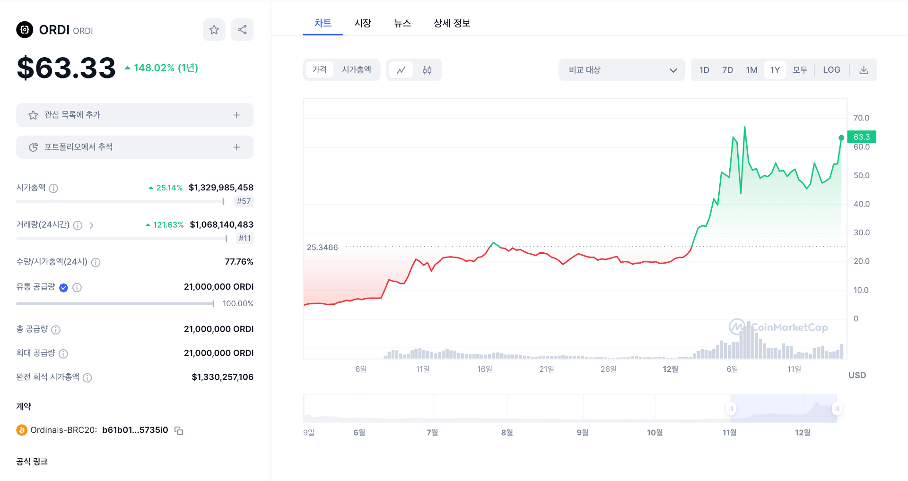Click the 공식 링크 heading
The width and height of the screenshot is (908, 481).
tap(32, 461)
